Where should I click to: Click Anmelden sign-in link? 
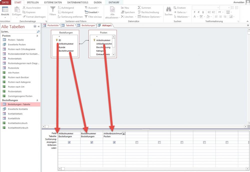tap(239, 2)
